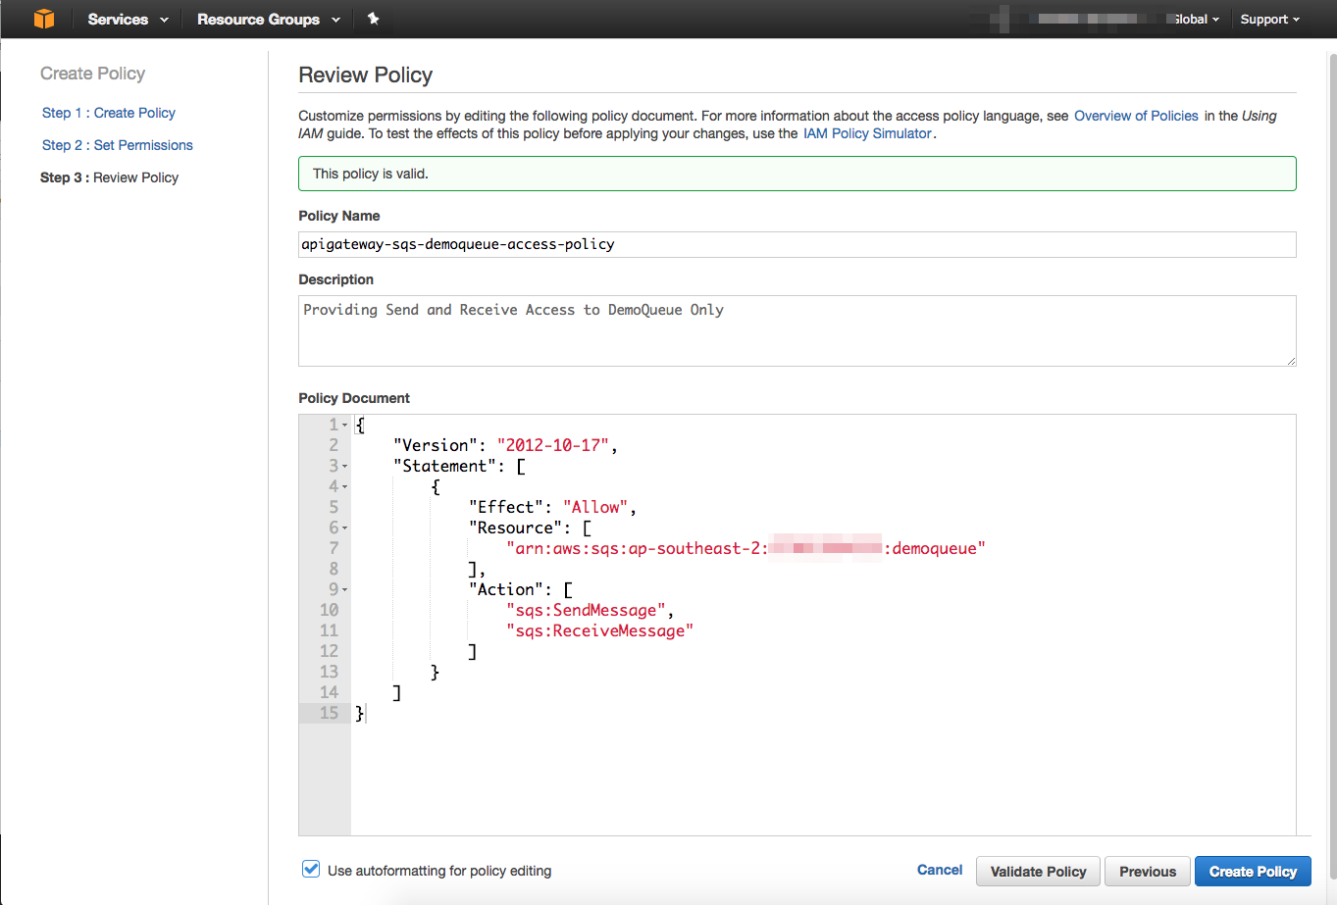1337x905 pixels.
Task: Open the Overview of Policies link
Action: 1135,116
